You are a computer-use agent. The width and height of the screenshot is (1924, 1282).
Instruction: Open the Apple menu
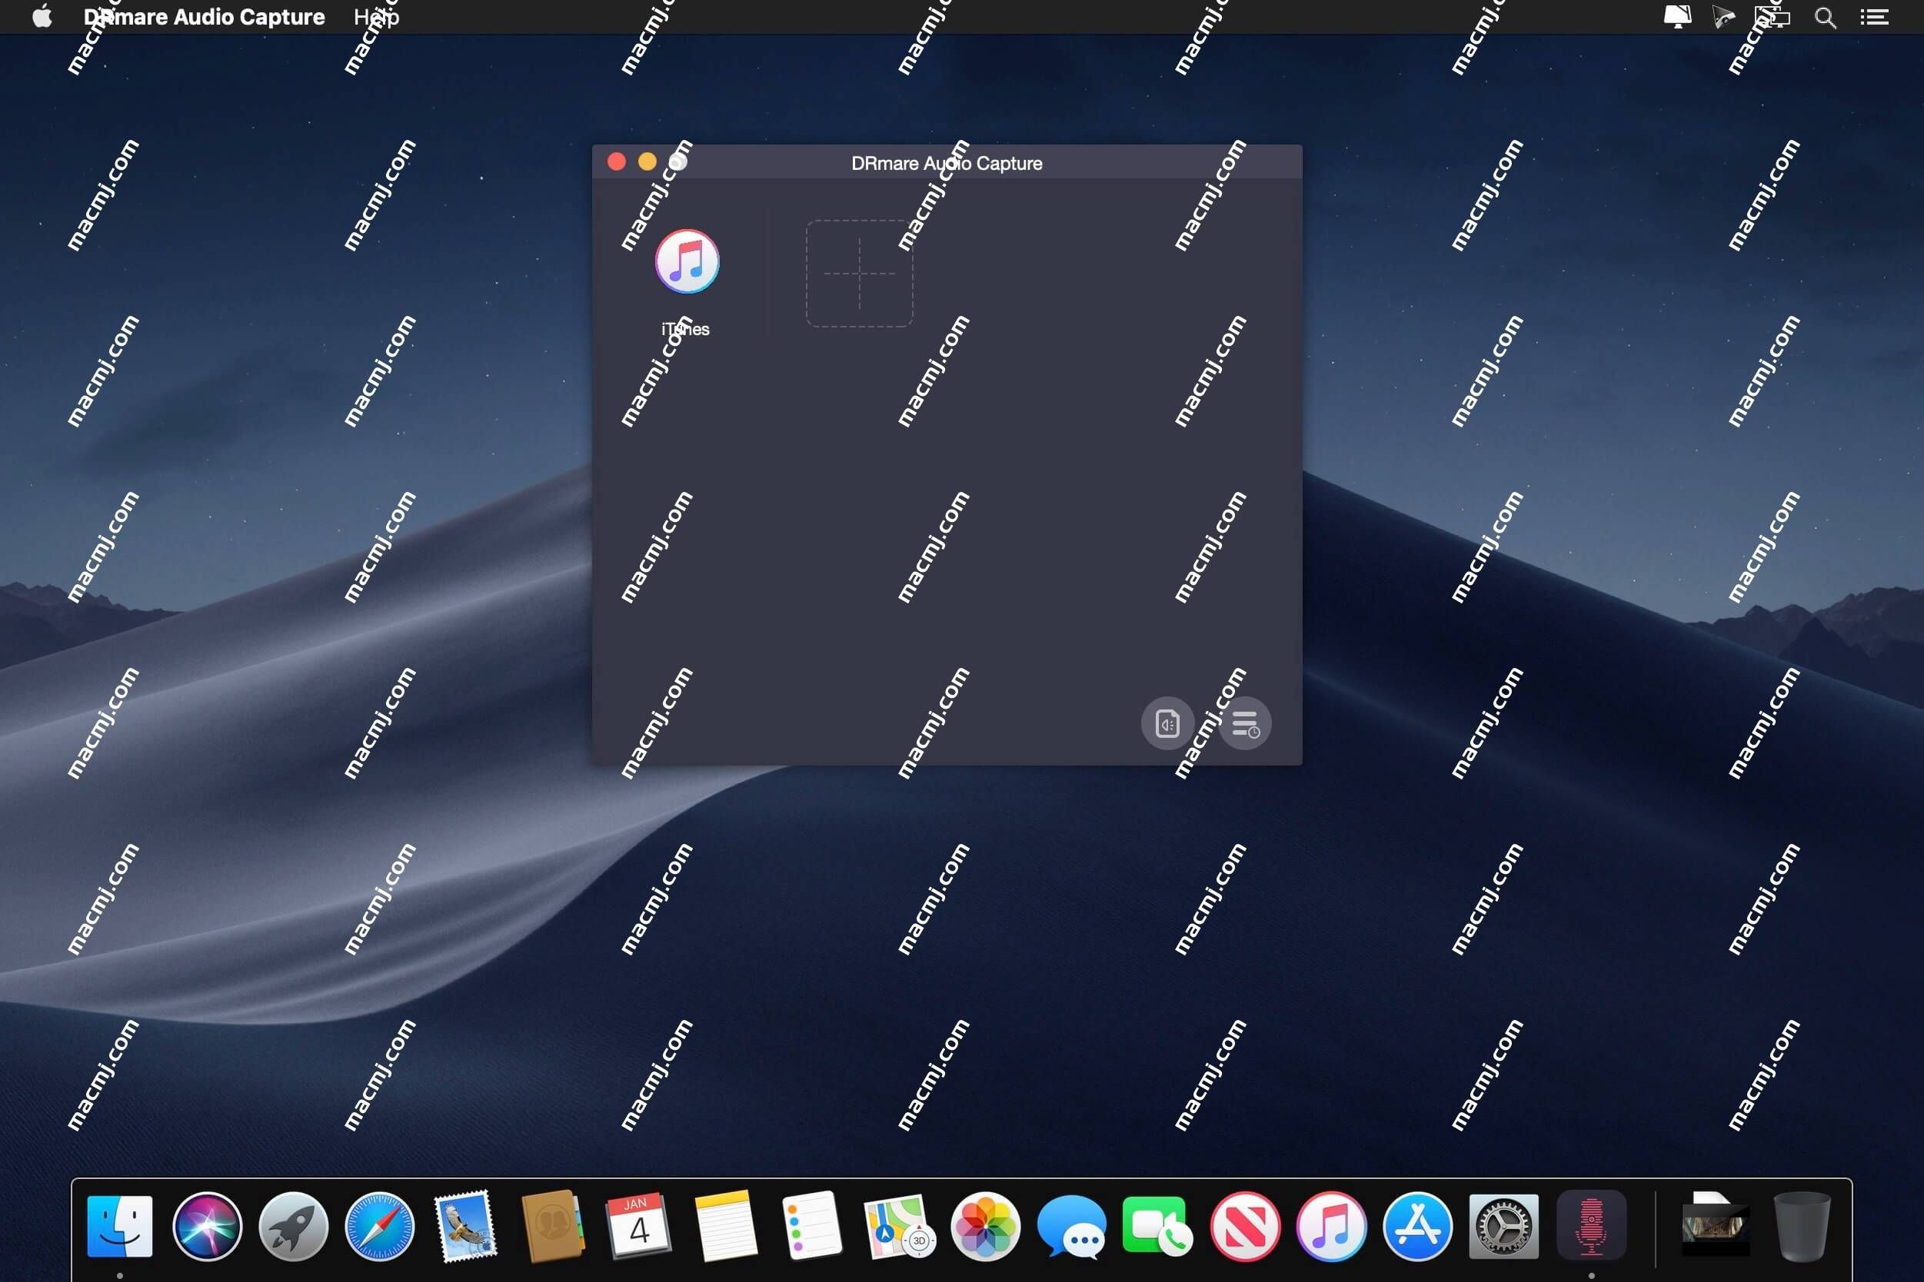click(42, 16)
